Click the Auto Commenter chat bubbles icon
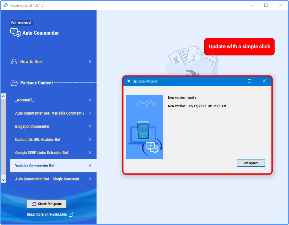Viewport: 289px width, 225px height. [15, 33]
